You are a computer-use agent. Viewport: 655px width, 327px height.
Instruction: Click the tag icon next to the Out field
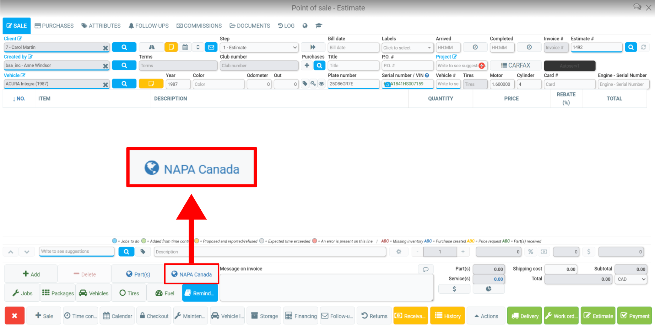click(305, 84)
